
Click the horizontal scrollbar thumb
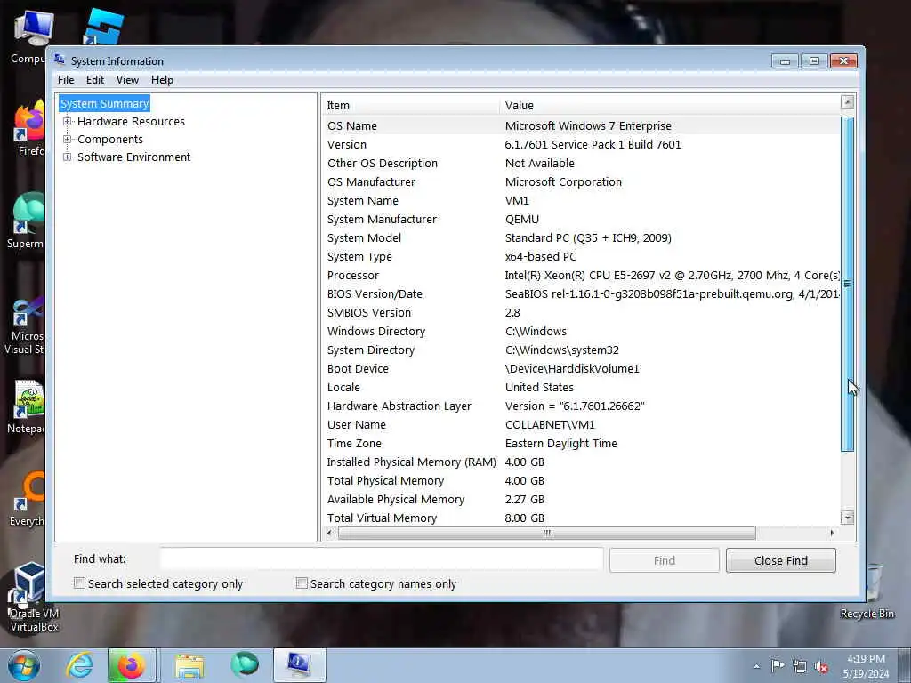pyautogui.click(x=547, y=533)
